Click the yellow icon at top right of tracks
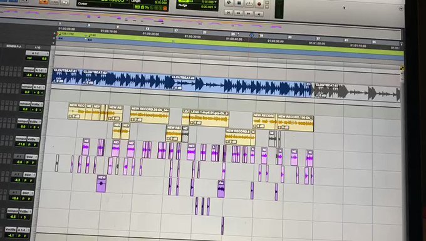Image resolution: width=426 pixels, height=241 pixels. [x=402, y=68]
